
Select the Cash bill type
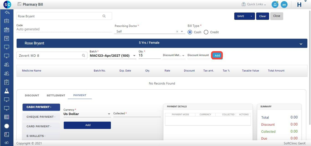click(190, 32)
